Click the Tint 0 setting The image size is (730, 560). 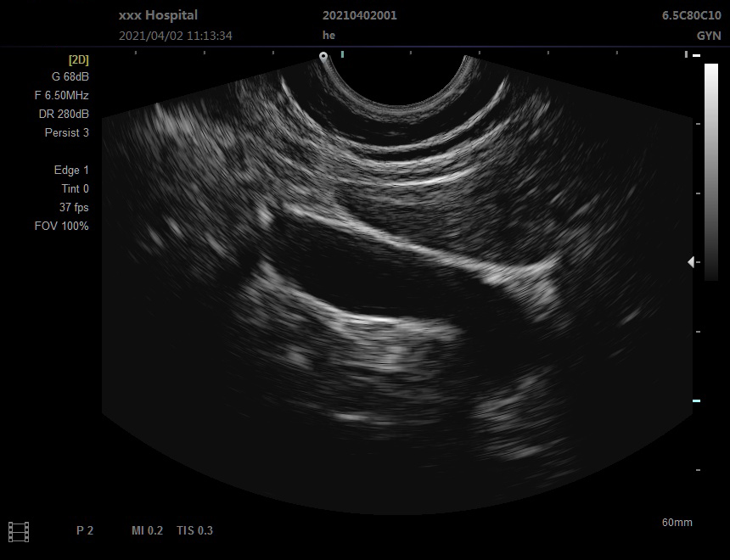(x=75, y=188)
